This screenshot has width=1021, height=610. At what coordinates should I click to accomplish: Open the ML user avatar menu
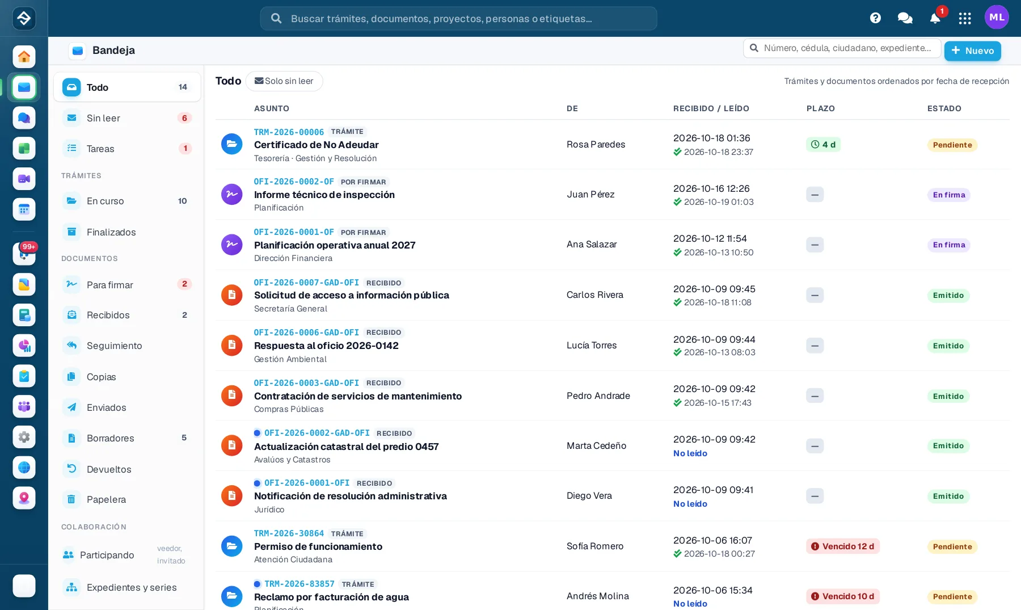[997, 18]
